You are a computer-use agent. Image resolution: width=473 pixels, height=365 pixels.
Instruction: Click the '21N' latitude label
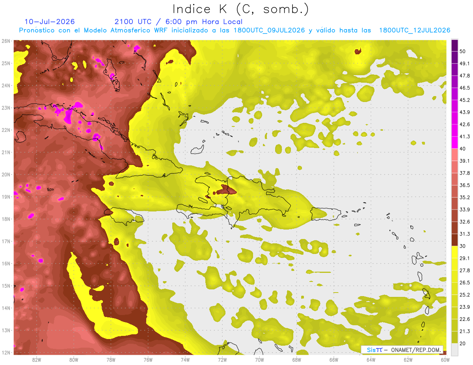(x=6, y=152)
